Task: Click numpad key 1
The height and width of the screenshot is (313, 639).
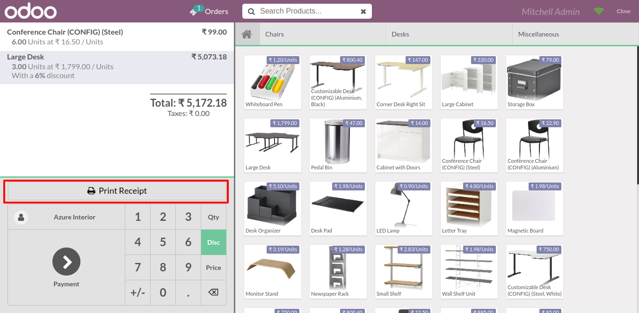Action: coord(138,217)
